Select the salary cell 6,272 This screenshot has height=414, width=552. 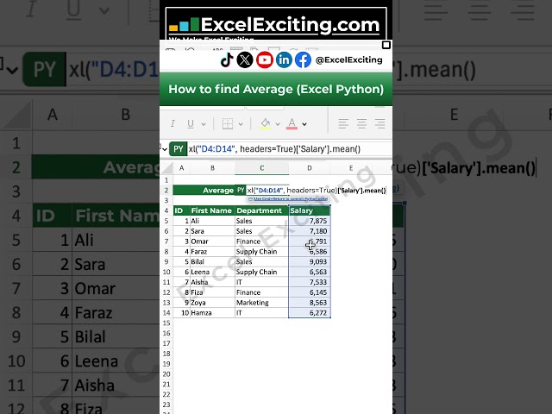pos(310,312)
